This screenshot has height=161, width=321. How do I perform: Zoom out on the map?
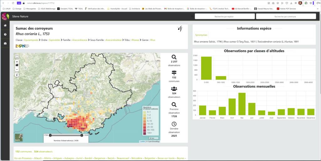pyautogui.click(x=17, y=69)
